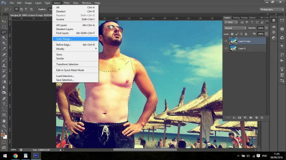Toggle type layer filter icon

click(x=252, y=22)
